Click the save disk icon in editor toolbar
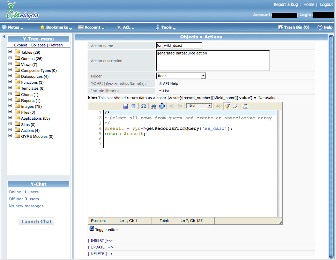Screen dimensions: 336x260 126,106
